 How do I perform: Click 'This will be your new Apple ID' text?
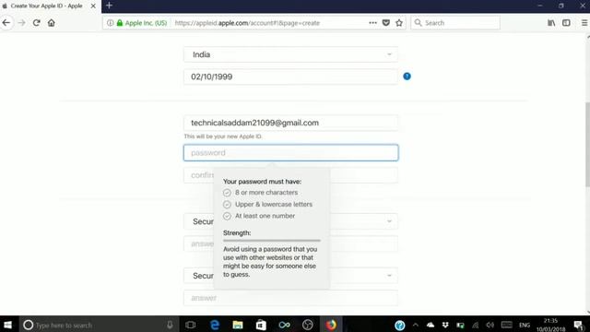click(223, 136)
